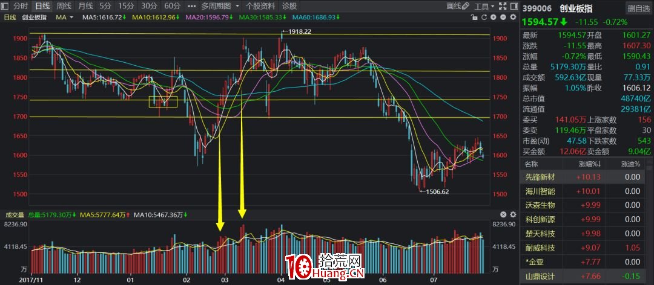Click the 删自选 remove-from-watchlist button
This screenshot has width=654, height=285.
[x=638, y=8]
